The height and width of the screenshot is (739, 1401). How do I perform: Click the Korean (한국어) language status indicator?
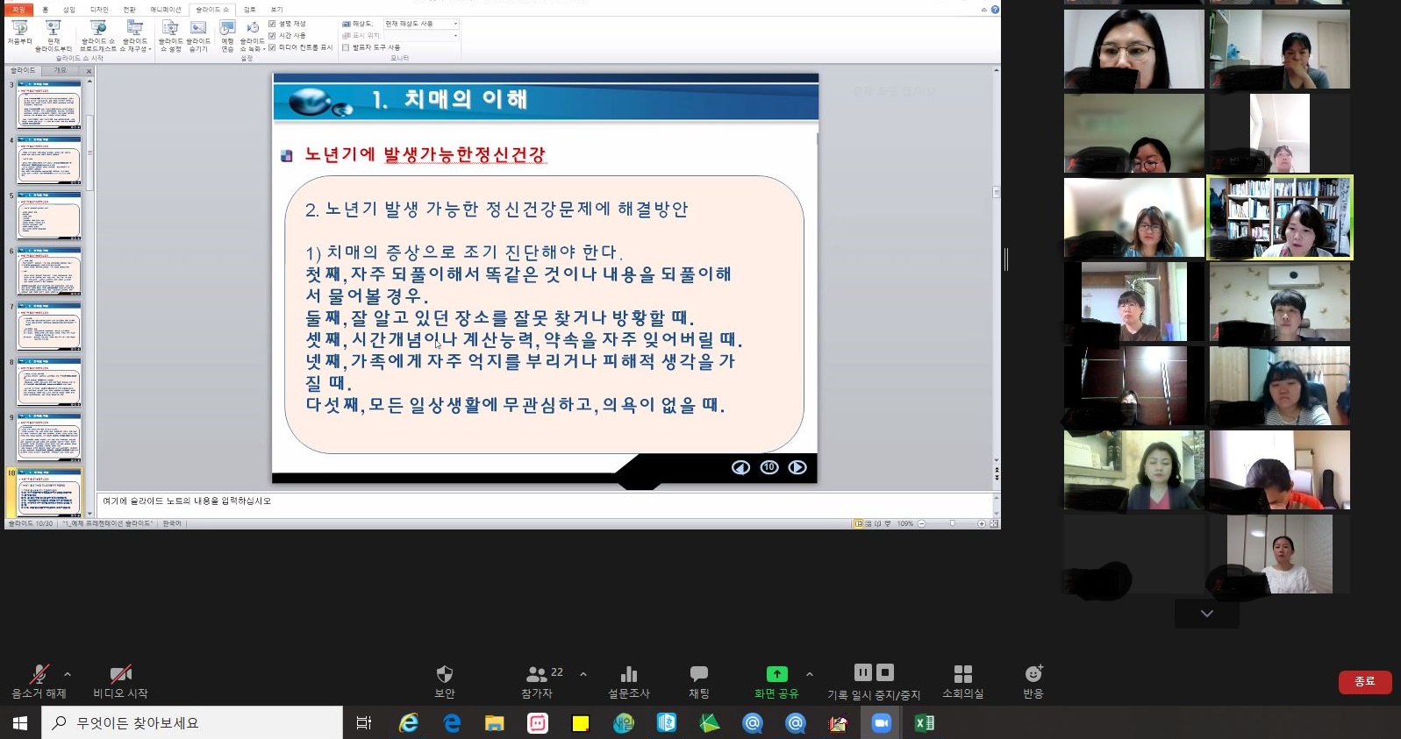[x=172, y=523]
